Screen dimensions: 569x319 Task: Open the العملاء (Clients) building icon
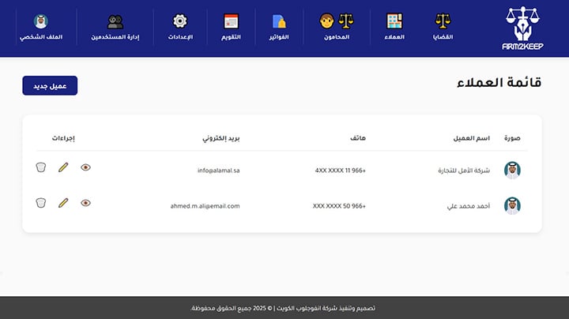[394, 21]
